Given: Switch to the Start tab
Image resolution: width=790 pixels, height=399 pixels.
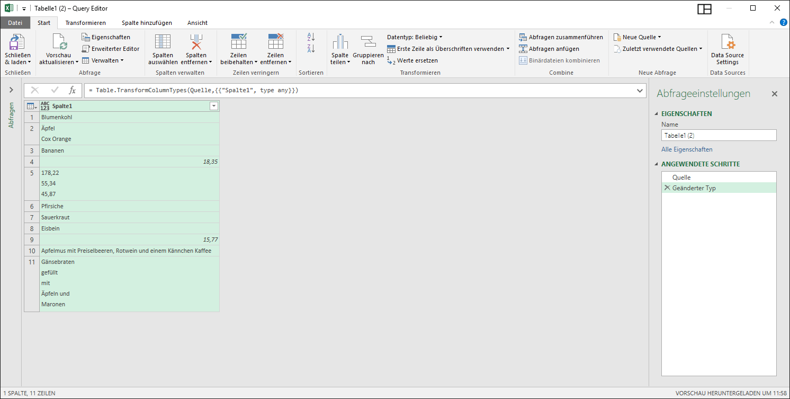Looking at the screenshot, I should 44,23.
